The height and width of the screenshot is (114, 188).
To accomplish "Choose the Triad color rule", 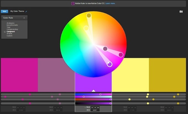I will point(9,27).
